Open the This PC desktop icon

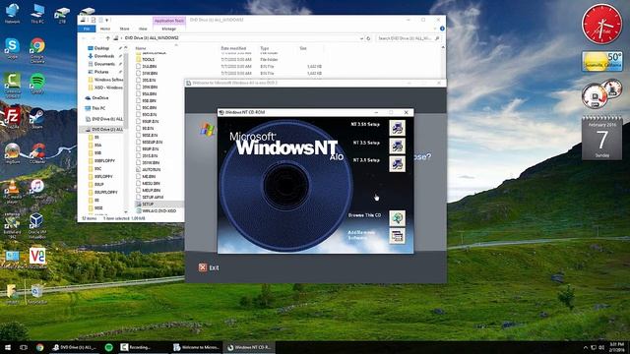coord(37,13)
